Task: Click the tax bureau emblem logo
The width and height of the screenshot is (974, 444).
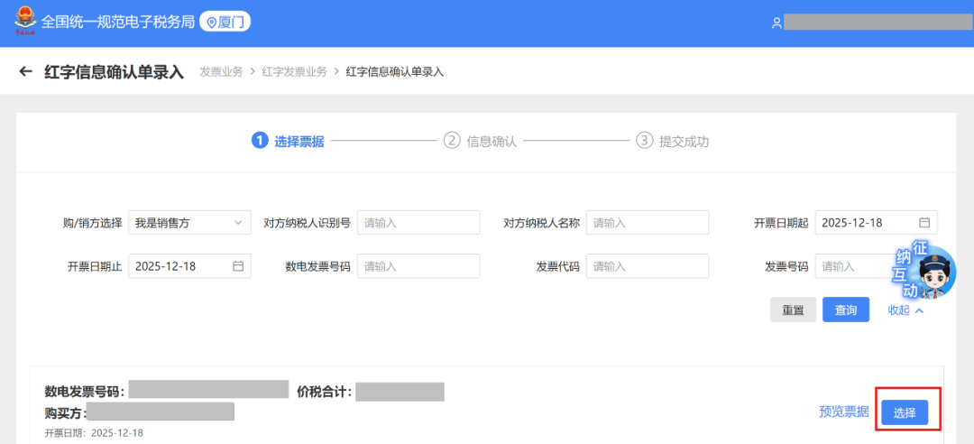Action: click(23, 22)
